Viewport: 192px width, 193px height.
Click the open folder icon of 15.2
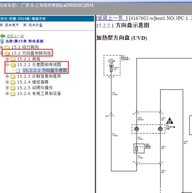click(x=7, y=53)
